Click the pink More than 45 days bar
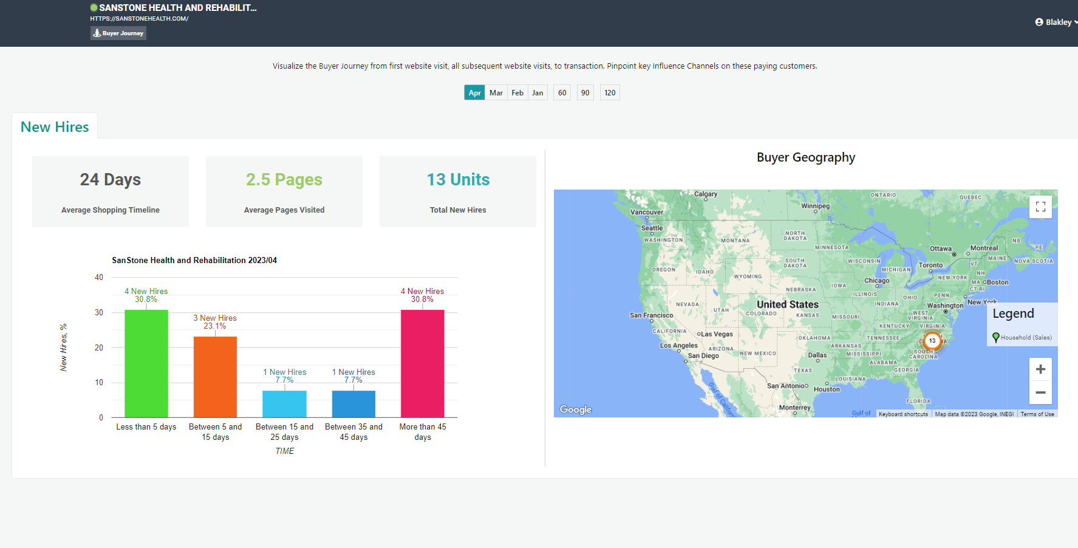The height and width of the screenshot is (548, 1078). point(423,363)
